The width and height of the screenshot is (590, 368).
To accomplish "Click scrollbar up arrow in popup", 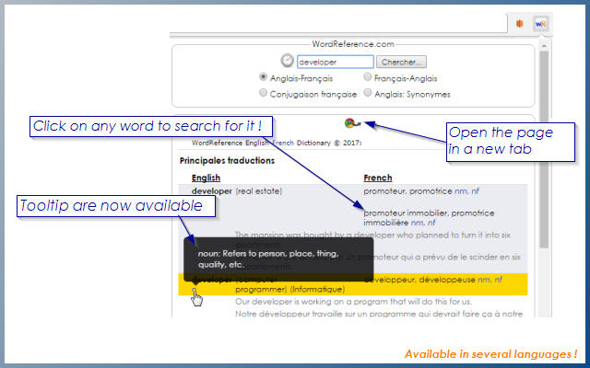I will pos(544,46).
